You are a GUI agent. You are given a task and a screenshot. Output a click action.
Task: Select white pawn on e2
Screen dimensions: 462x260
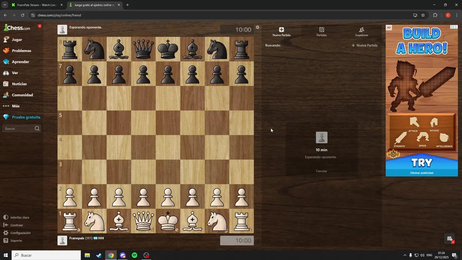pos(168,196)
